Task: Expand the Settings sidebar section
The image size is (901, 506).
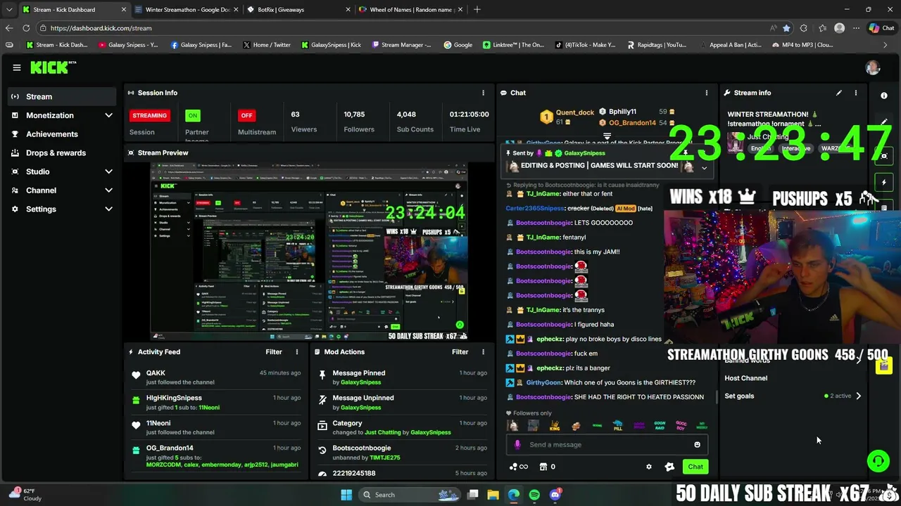Action: point(108,209)
